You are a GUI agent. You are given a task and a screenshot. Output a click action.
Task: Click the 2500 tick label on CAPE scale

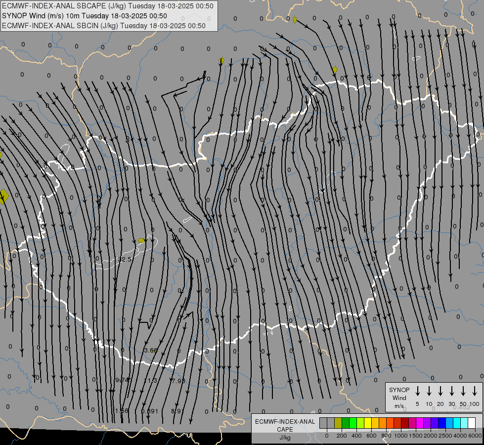point(445,436)
